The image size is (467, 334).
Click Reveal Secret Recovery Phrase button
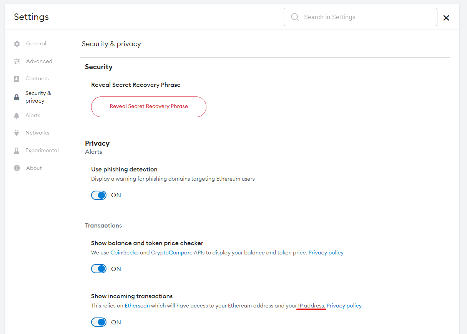(149, 107)
